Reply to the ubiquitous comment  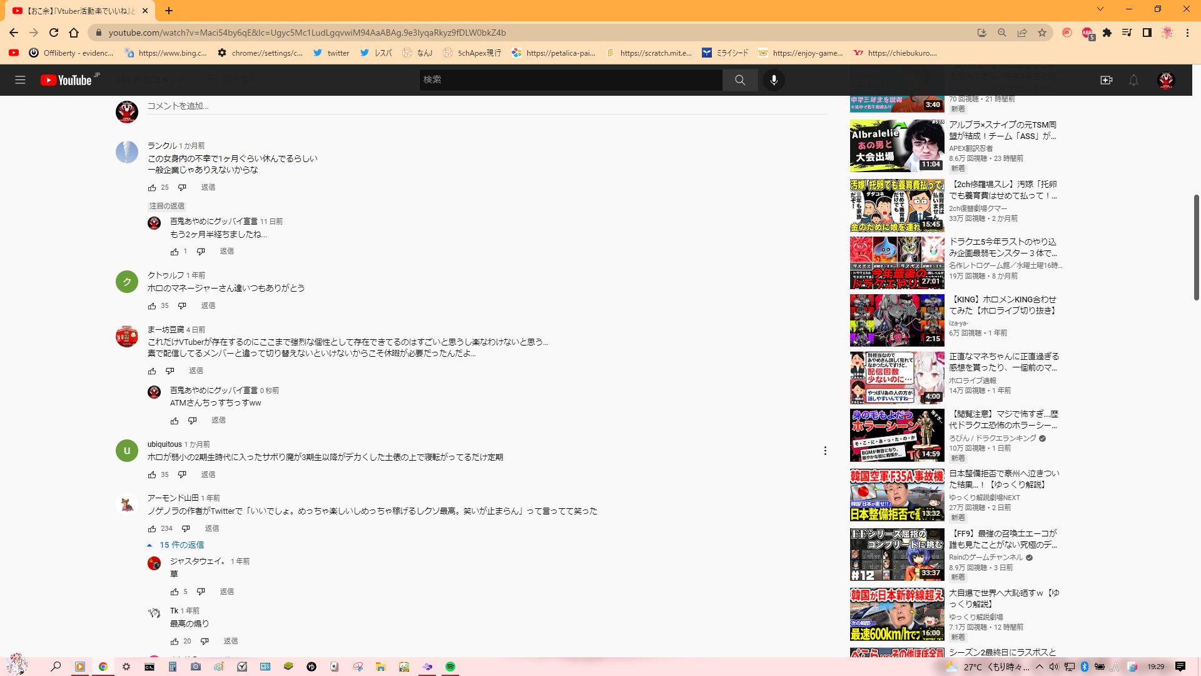click(x=208, y=474)
